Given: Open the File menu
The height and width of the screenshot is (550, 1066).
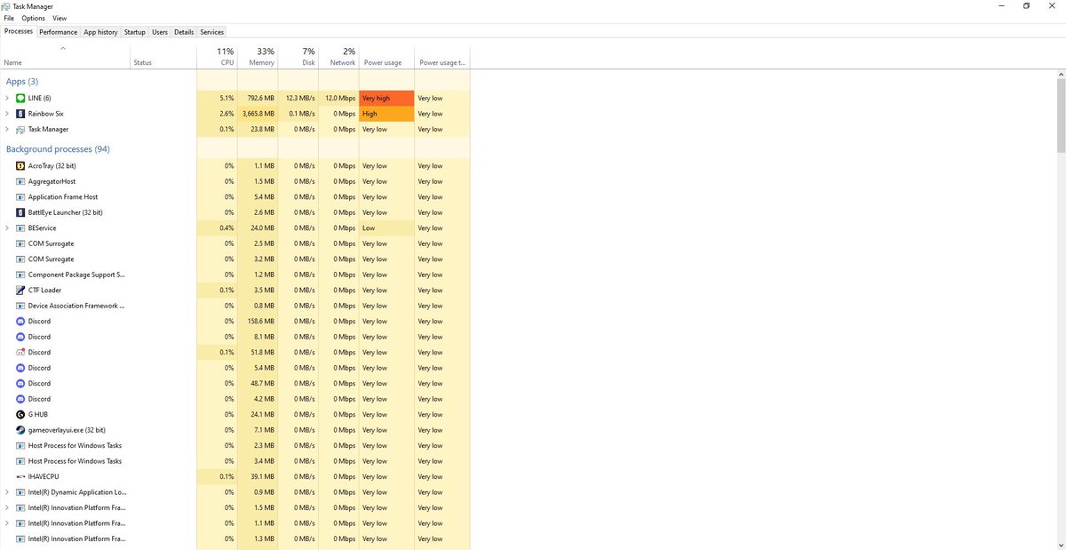Looking at the screenshot, I should coord(9,18).
